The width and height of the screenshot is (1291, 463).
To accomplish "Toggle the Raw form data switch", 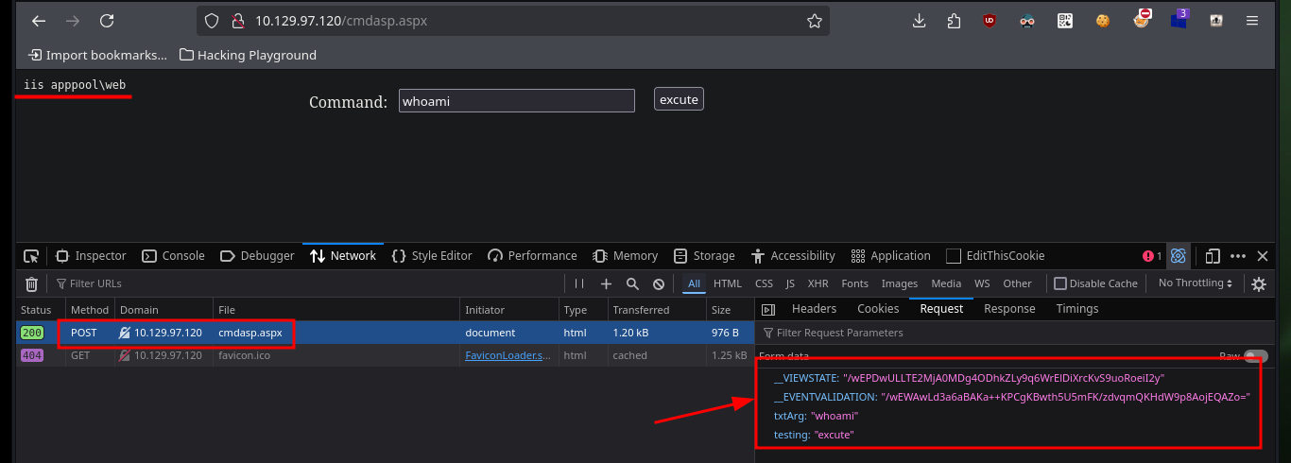I will tap(1256, 356).
